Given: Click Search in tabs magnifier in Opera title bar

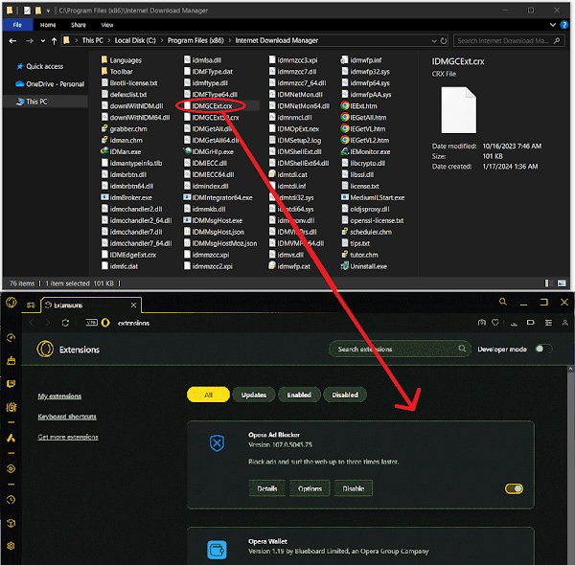Looking at the screenshot, I should tap(503, 302).
